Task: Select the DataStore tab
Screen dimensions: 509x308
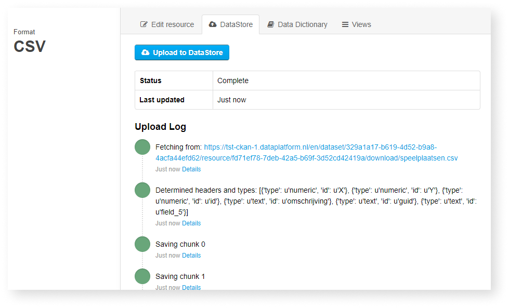Action: [231, 24]
